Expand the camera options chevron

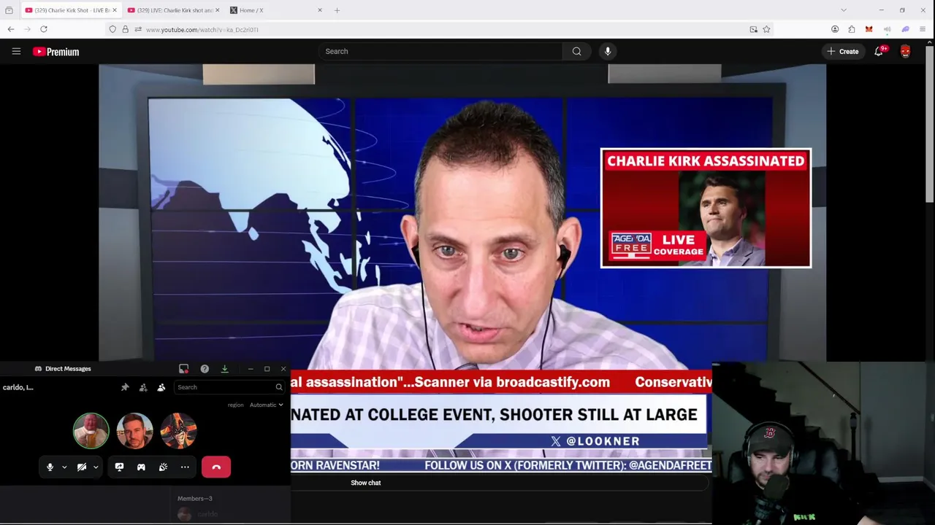pyautogui.click(x=96, y=467)
